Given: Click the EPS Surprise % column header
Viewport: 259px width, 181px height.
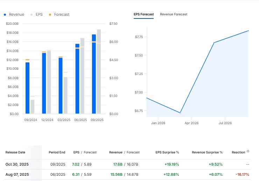Looking at the screenshot, I should 167,152.
